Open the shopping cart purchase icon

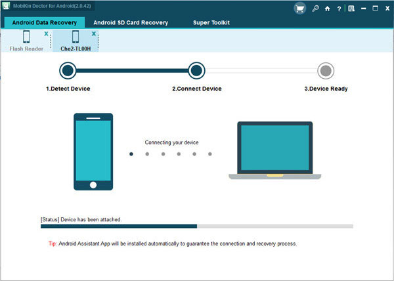click(x=300, y=9)
